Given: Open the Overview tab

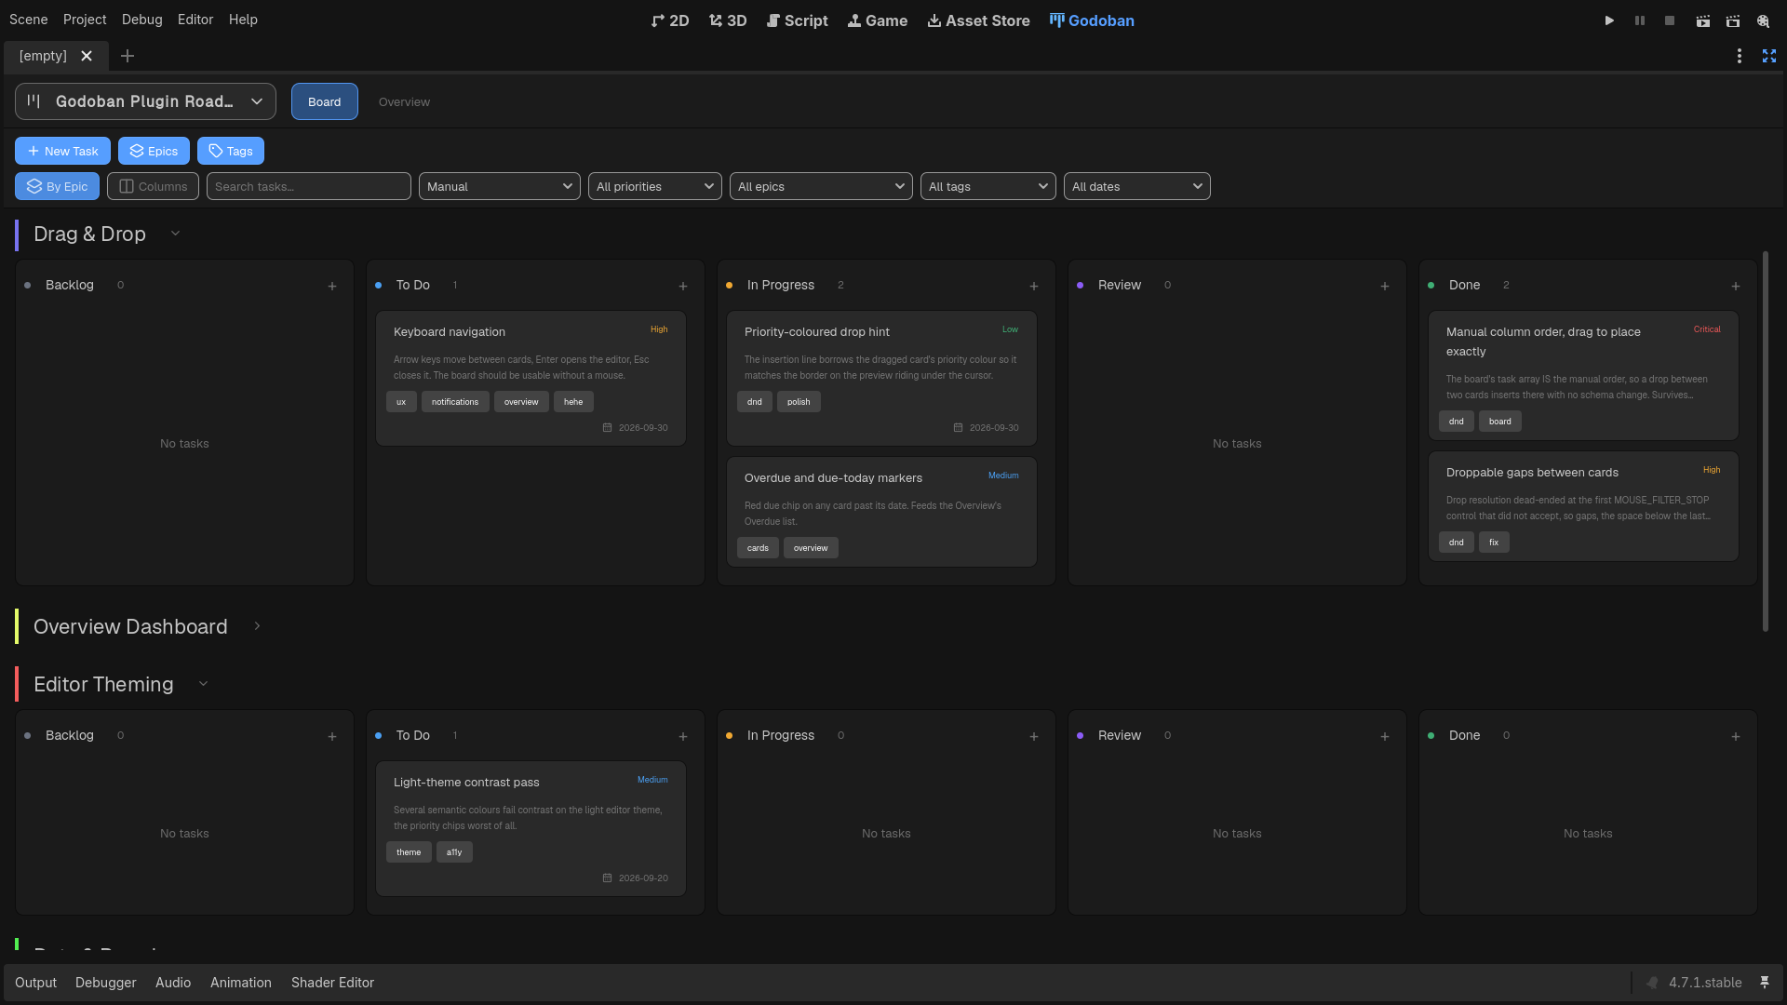Looking at the screenshot, I should point(404,101).
